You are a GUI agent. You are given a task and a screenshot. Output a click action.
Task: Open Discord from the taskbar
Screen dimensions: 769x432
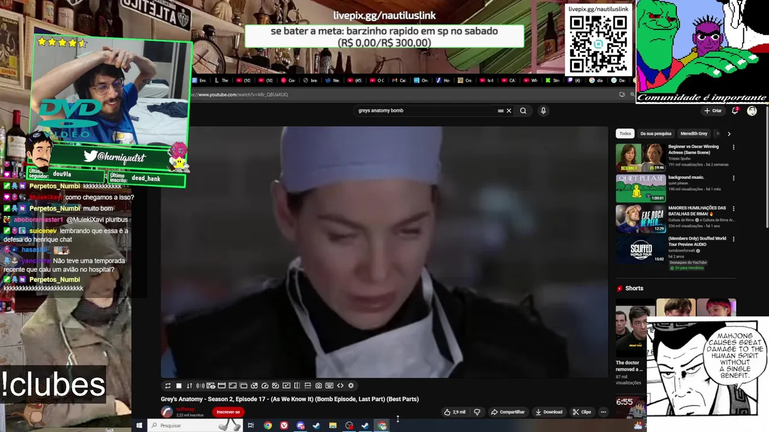tap(300, 426)
